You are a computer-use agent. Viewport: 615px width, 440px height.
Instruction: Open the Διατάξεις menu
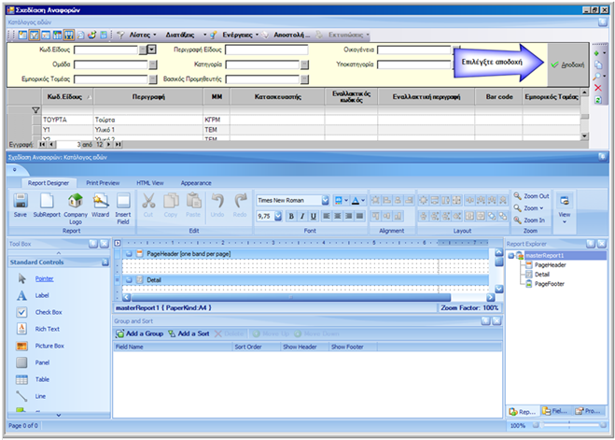186,35
